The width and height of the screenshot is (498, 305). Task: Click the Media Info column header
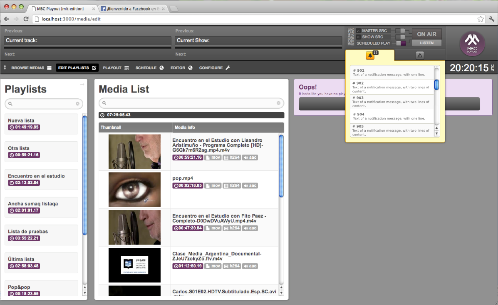click(x=228, y=127)
